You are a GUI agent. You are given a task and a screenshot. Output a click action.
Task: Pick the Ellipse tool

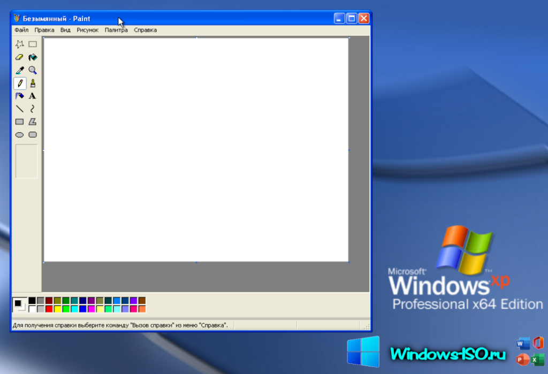click(x=20, y=135)
